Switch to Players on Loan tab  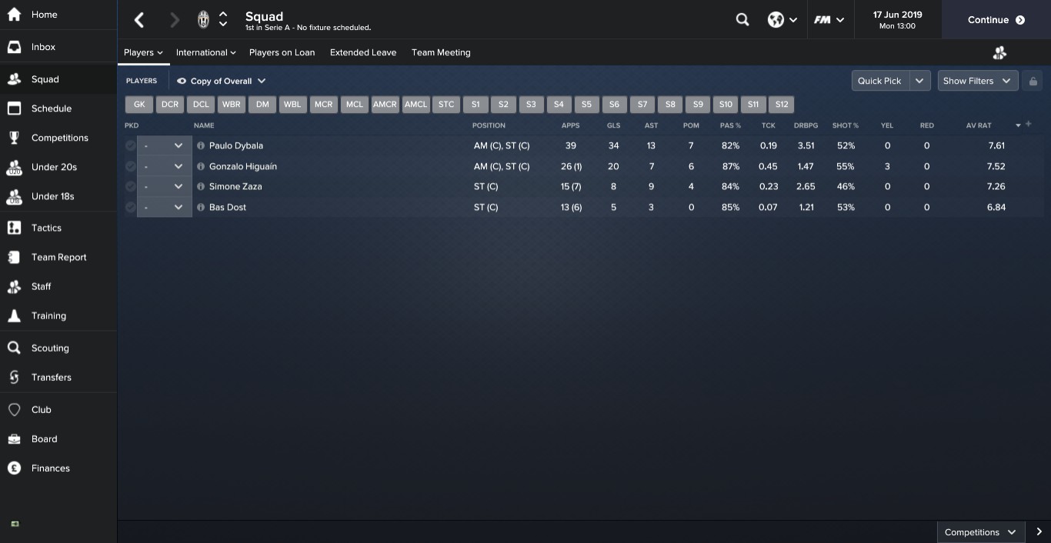(x=282, y=52)
